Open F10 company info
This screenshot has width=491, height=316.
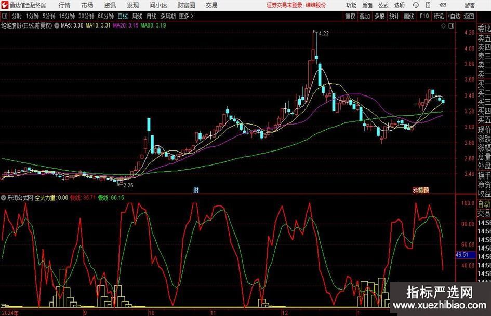pyautogui.click(x=424, y=16)
